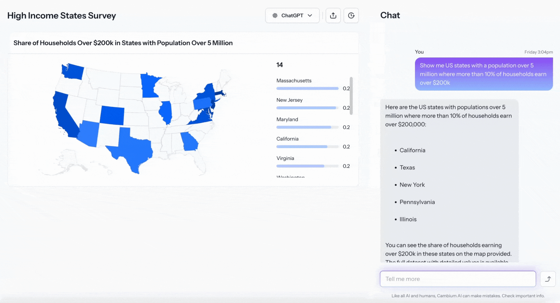Click the Cambium AI mistakes disclaimer text
560x303 pixels.
[x=468, y=296]
